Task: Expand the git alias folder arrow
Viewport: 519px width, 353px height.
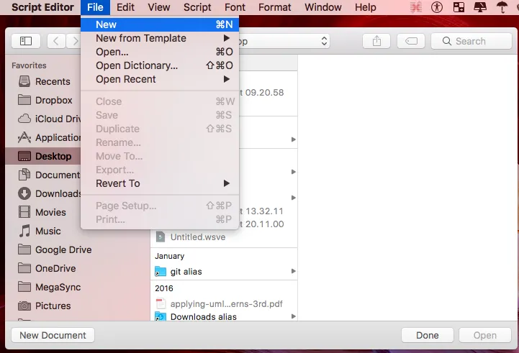Action: (293, 271)
